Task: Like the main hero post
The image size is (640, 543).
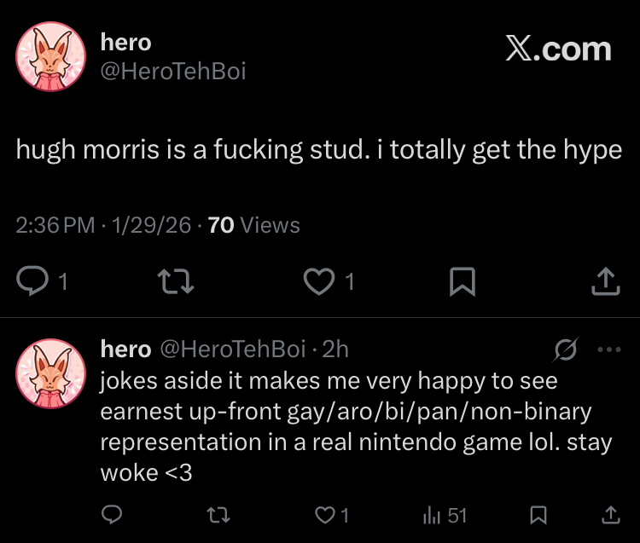Action: pos(320,280)
